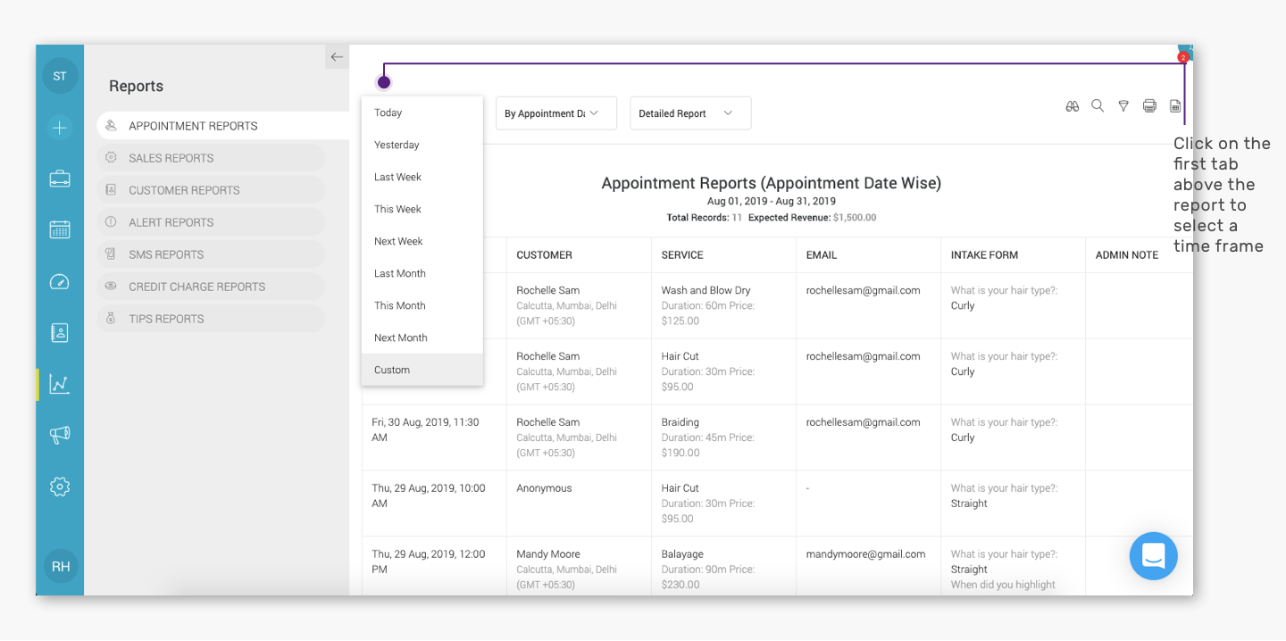Select the reports chart icon in sidebar
The width and height of the screenshot is (1286, 641).
[60, 384]
